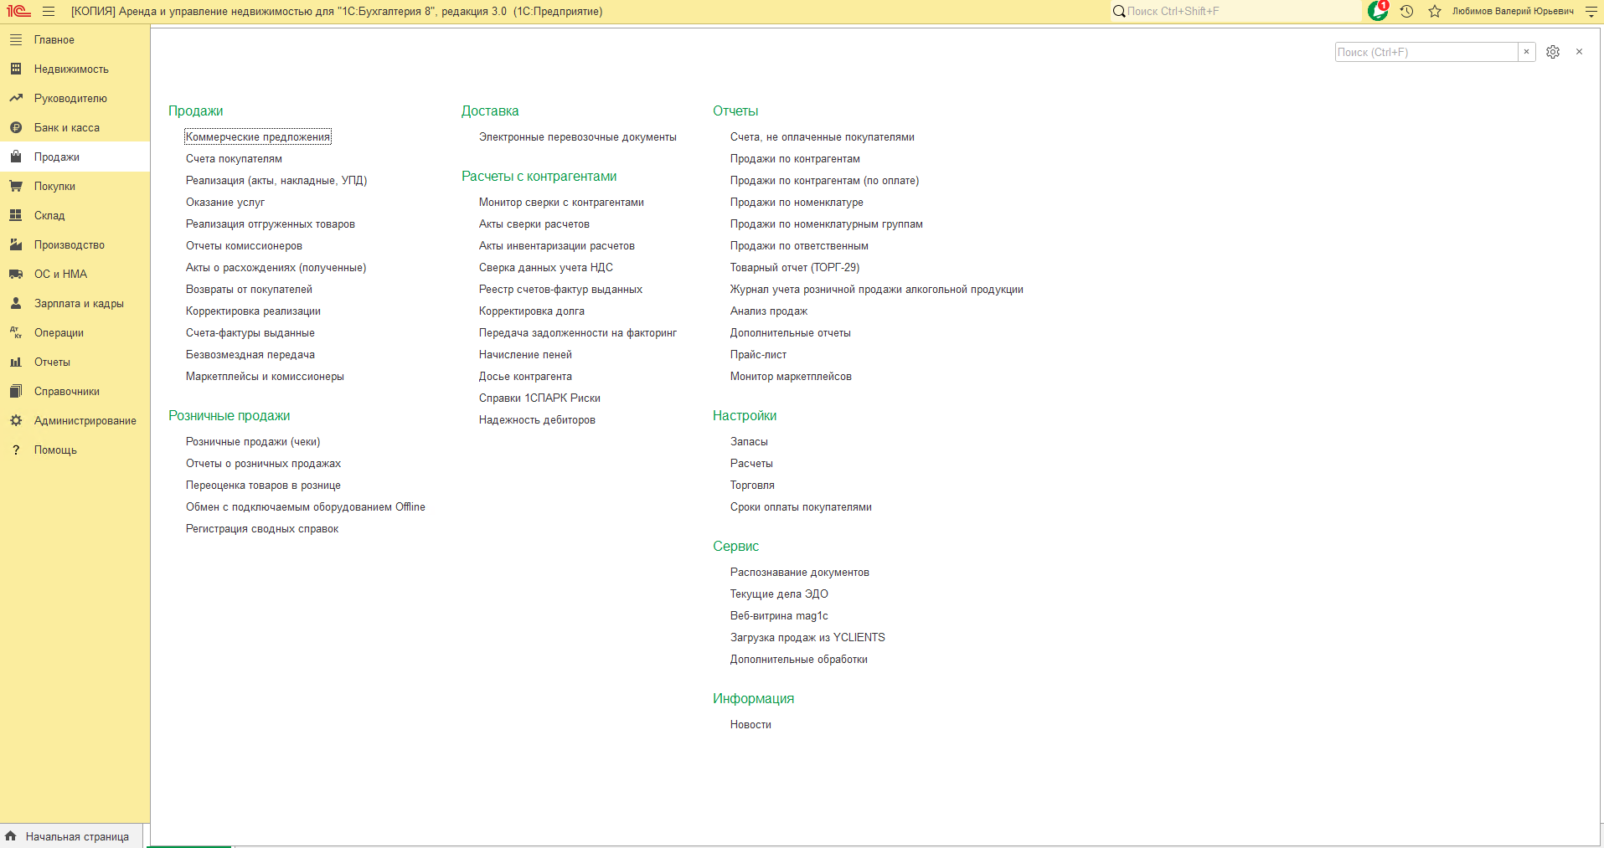The width and height of the screenshot is (1604, 848).
Task: Click the global Поиск Ctrl+Shift+F search box
Action: [1235, 11]
